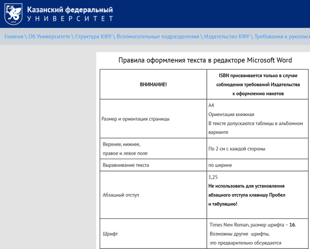
Task: Open the "Структура КФУ" breadcrumb link
Action: (x=93, y=36)
